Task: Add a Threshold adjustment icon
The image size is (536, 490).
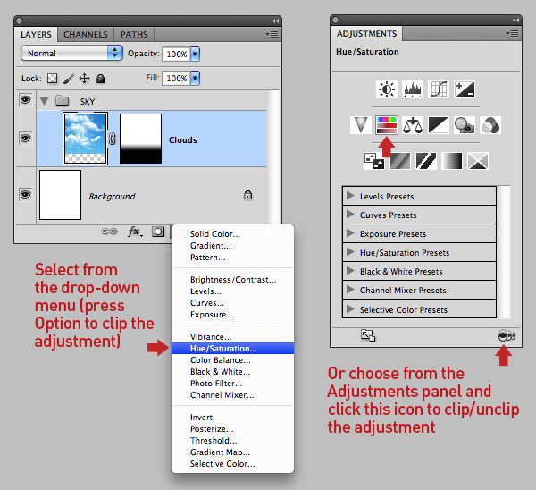Action: (x=426, y=161)
